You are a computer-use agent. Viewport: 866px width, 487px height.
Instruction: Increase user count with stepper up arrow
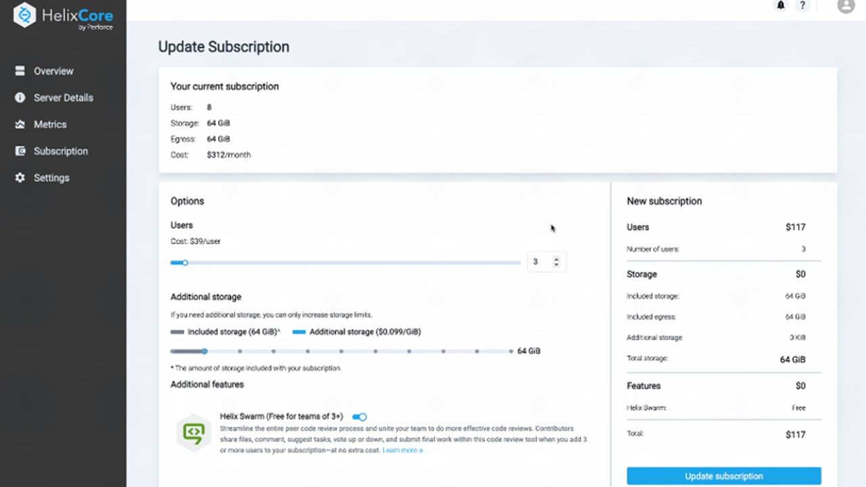point(556,258)
